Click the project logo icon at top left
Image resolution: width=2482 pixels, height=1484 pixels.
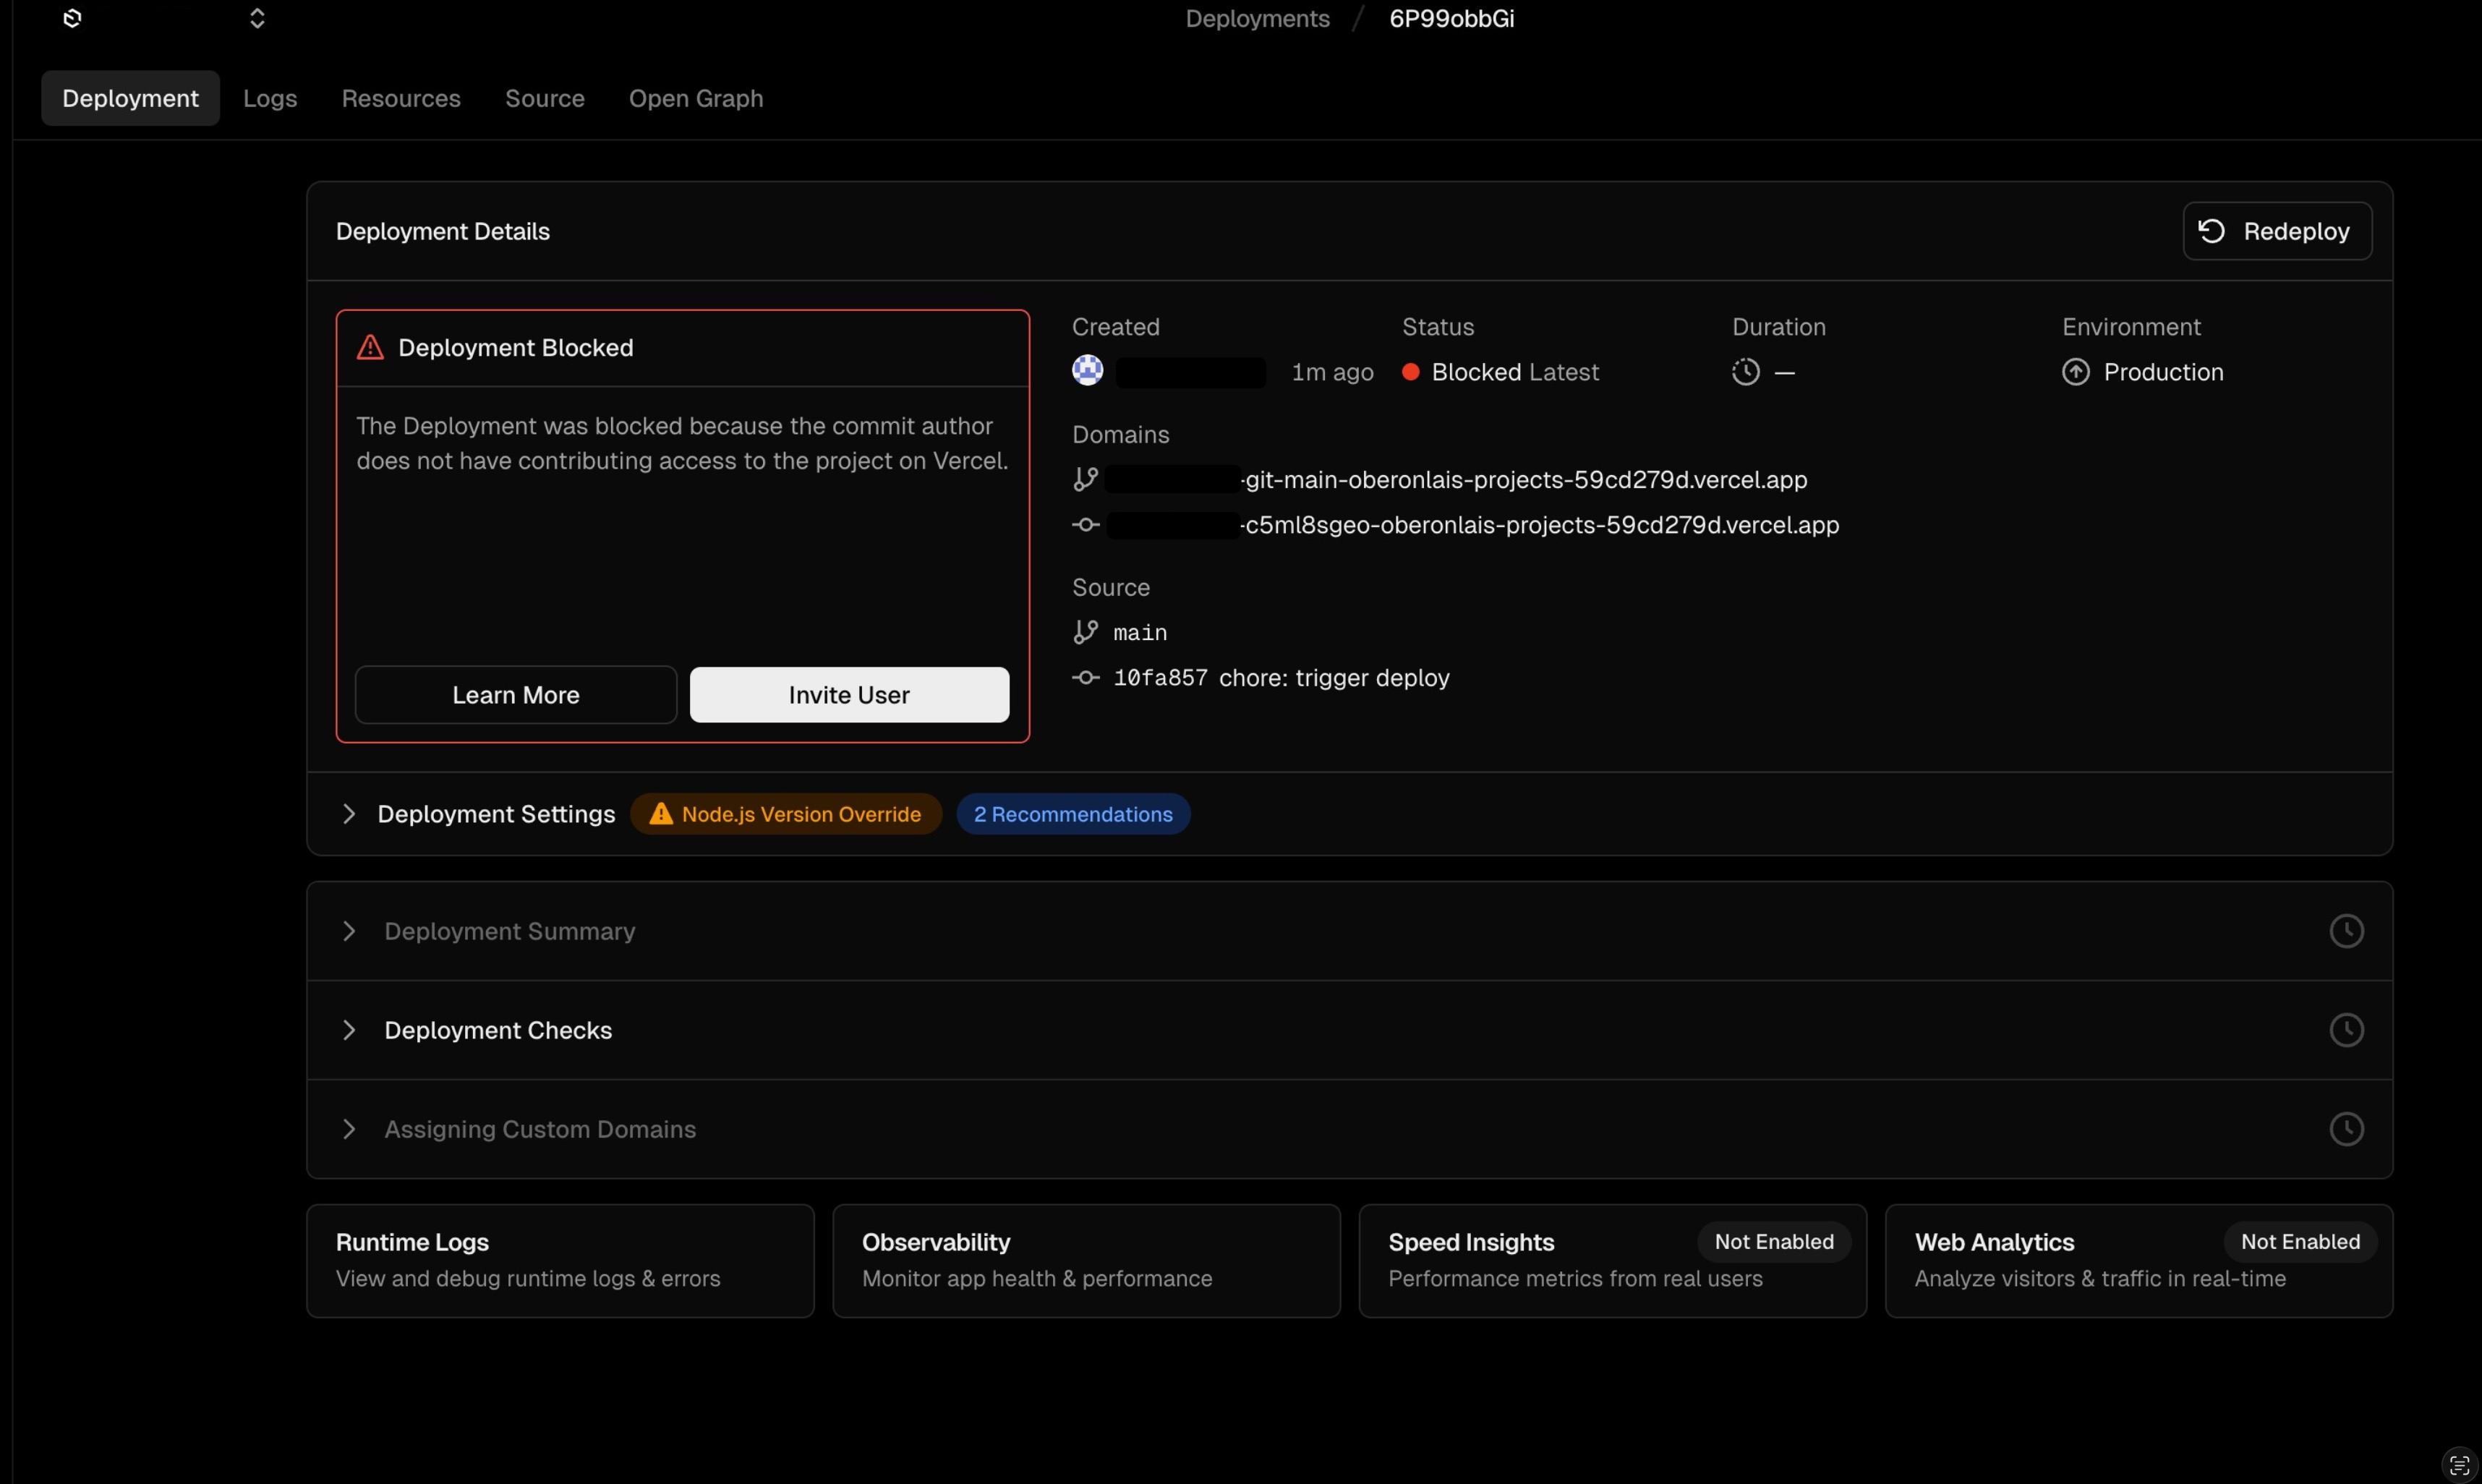pyautogui.click(x=72, y=18)
